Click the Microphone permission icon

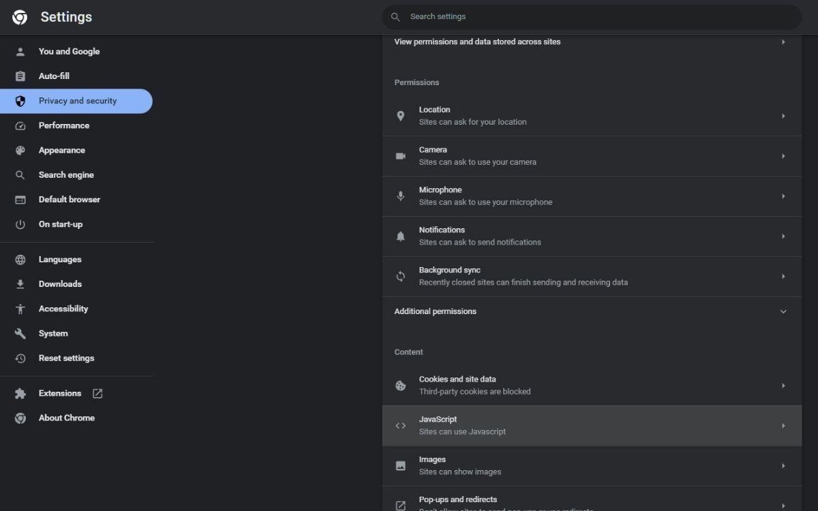click(401, 196)
